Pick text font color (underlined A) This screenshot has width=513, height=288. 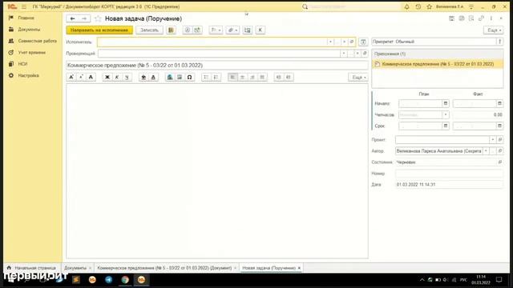153,77
